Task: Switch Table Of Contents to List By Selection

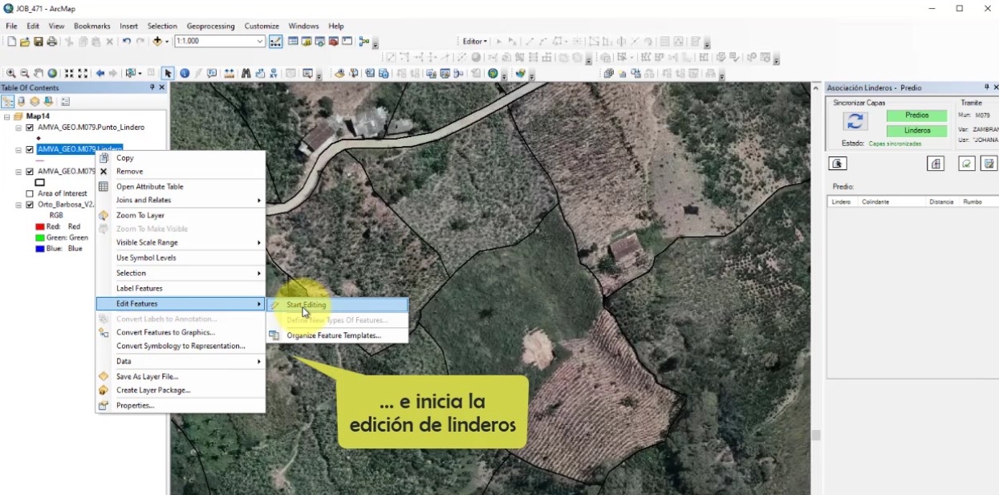Action: 48,102
